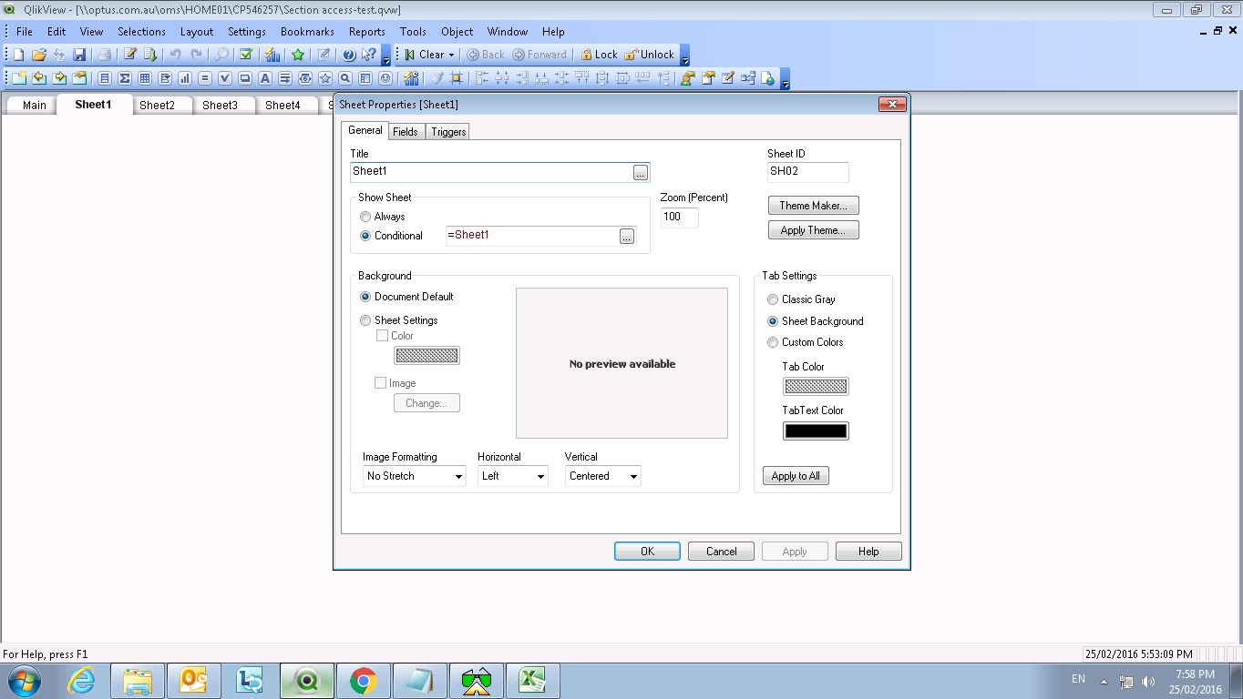
Task: Open the Vertical alignment Centered dropdown
Action: pos(602,476)
